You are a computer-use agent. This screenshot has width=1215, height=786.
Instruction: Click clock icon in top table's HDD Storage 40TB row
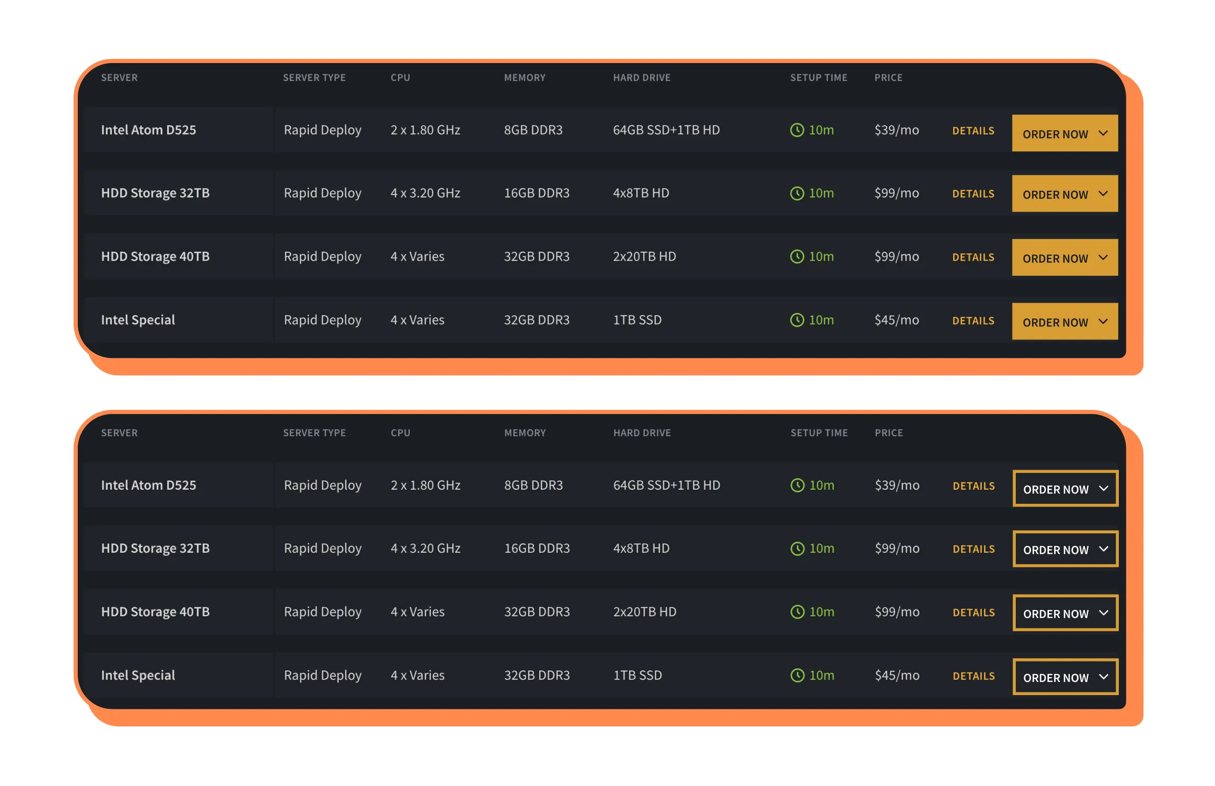pos(797,256)
